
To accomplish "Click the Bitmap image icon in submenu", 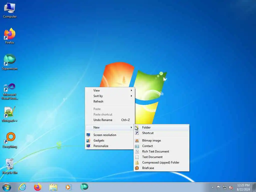I will click(137, 140).
